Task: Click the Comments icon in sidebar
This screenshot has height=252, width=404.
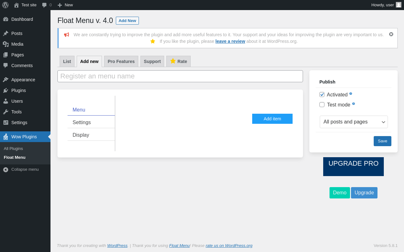Action: tap(6, 66)
